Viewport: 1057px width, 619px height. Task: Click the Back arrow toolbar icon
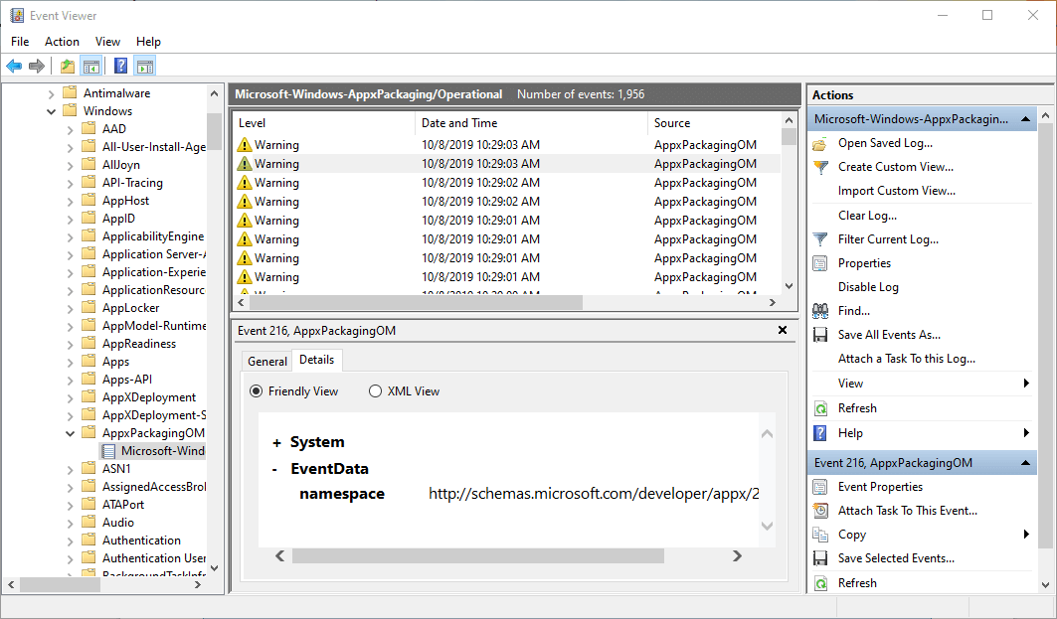click(14, 67)
